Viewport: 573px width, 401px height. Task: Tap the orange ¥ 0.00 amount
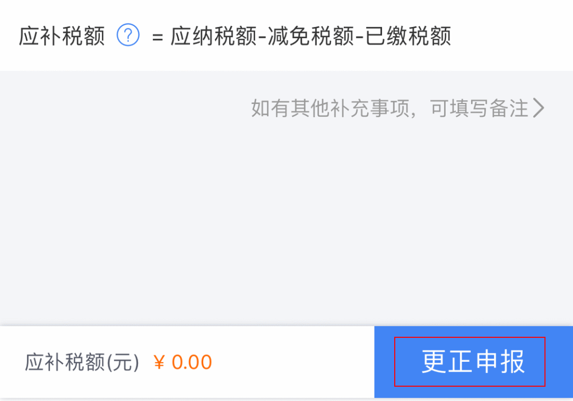point(183,362)
